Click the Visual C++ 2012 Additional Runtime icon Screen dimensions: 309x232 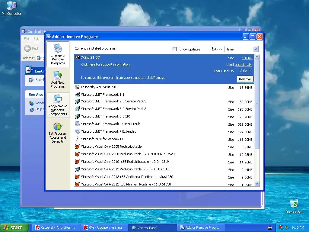click(x=77, y=177)
